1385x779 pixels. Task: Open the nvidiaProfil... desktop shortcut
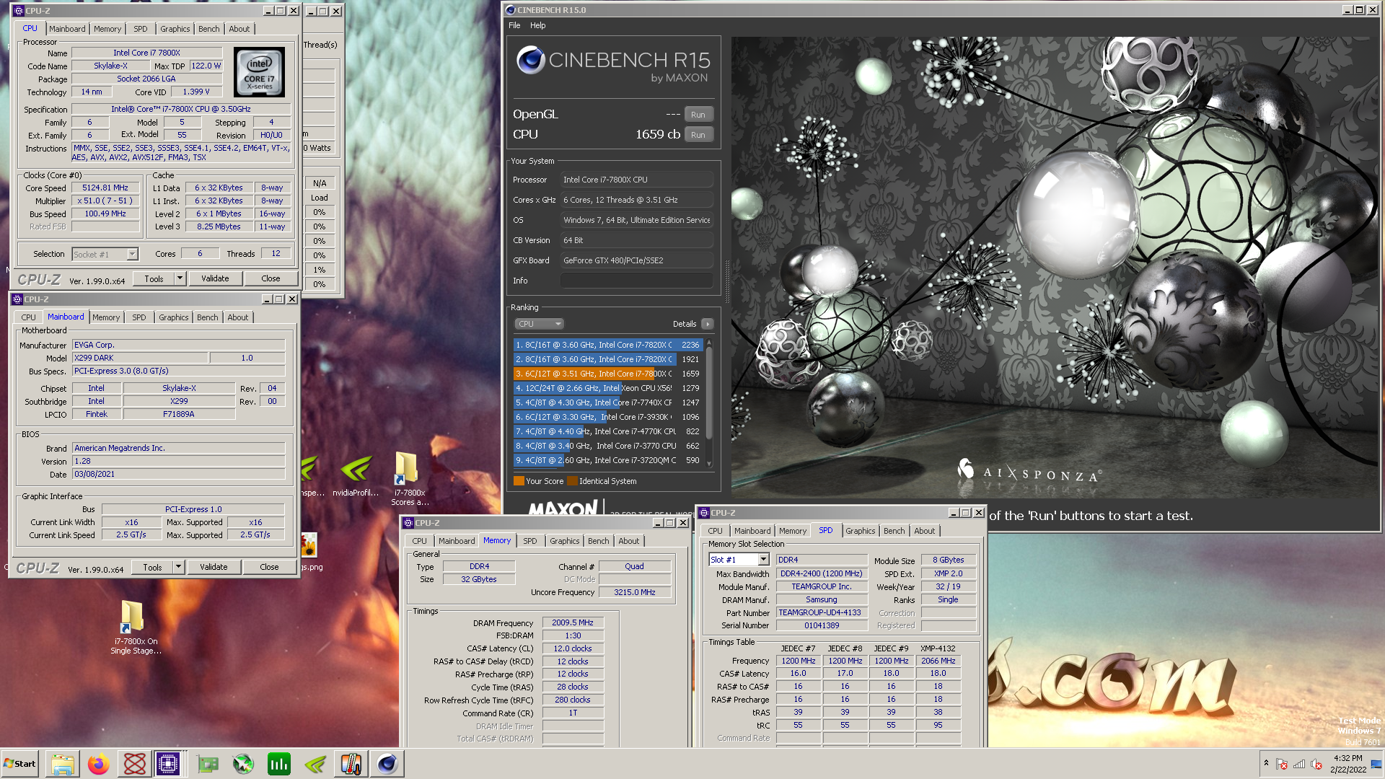[x=356, y=477]
